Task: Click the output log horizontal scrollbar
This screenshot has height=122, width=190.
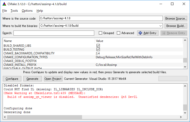Action: click(45, 117)
